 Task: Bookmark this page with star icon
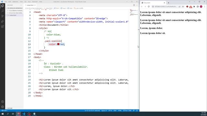coord(183,6)
